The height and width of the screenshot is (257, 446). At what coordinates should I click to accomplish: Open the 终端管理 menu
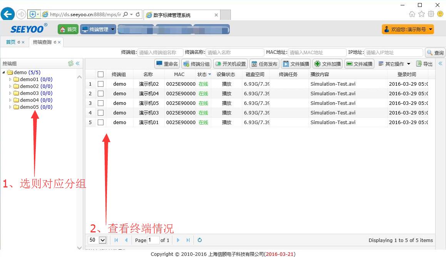[98, 29]
